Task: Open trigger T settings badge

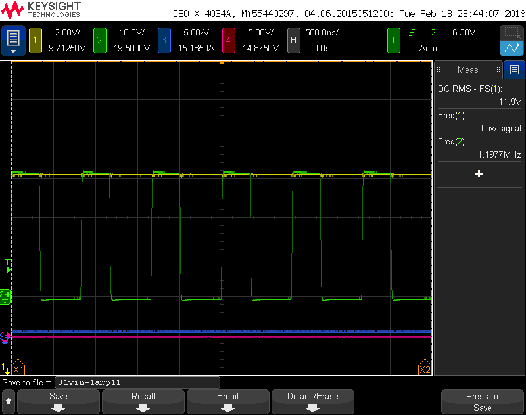Action: 393,41
